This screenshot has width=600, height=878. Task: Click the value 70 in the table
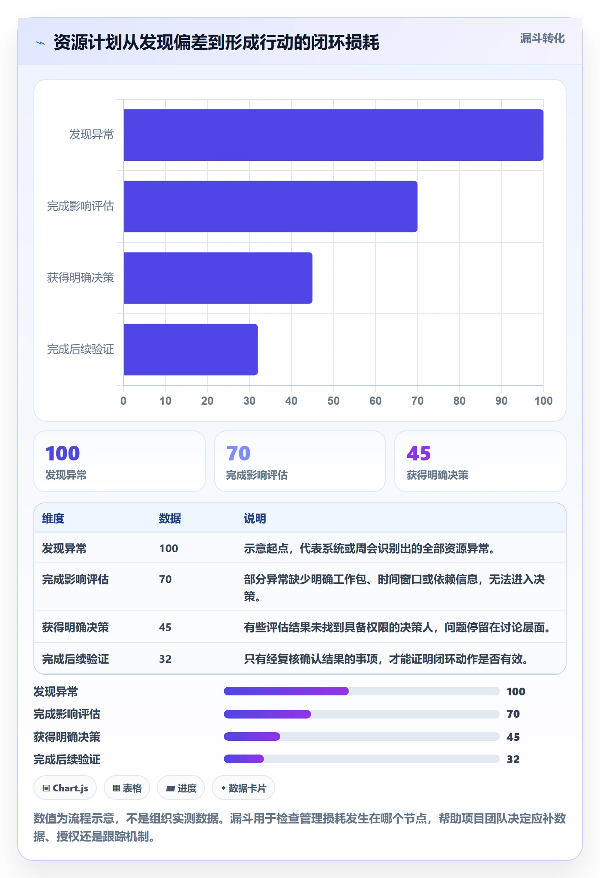(165, 579)
